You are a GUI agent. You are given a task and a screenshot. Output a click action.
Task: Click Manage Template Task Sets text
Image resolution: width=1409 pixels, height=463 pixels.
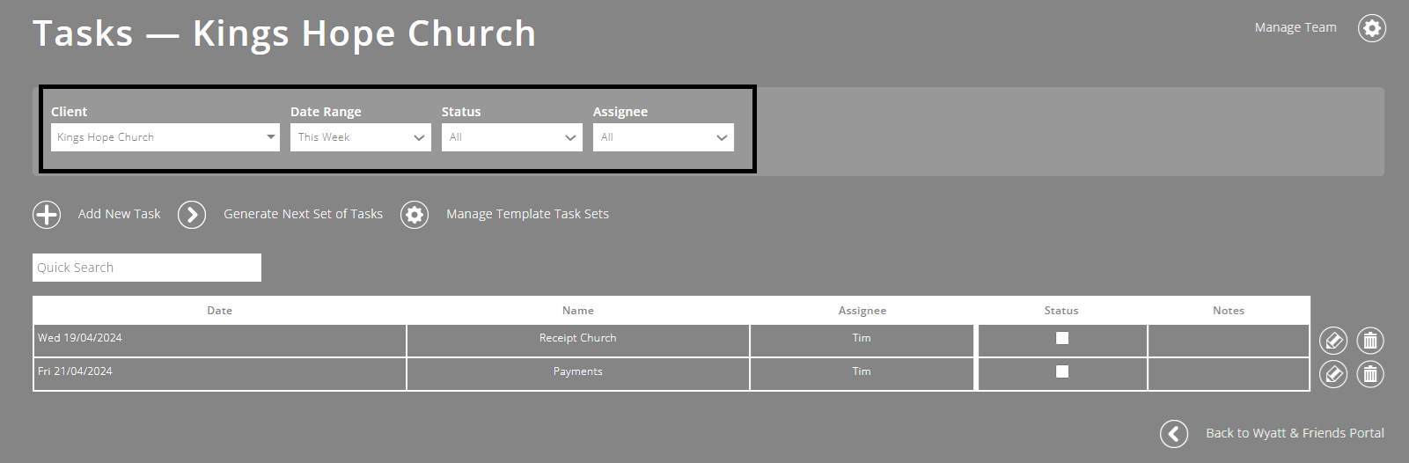[x=527, y=214]
